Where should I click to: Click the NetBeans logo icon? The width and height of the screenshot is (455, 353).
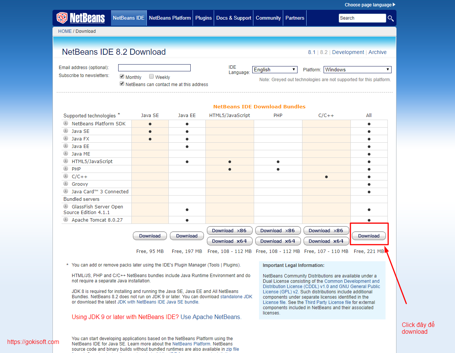(62, 18)
